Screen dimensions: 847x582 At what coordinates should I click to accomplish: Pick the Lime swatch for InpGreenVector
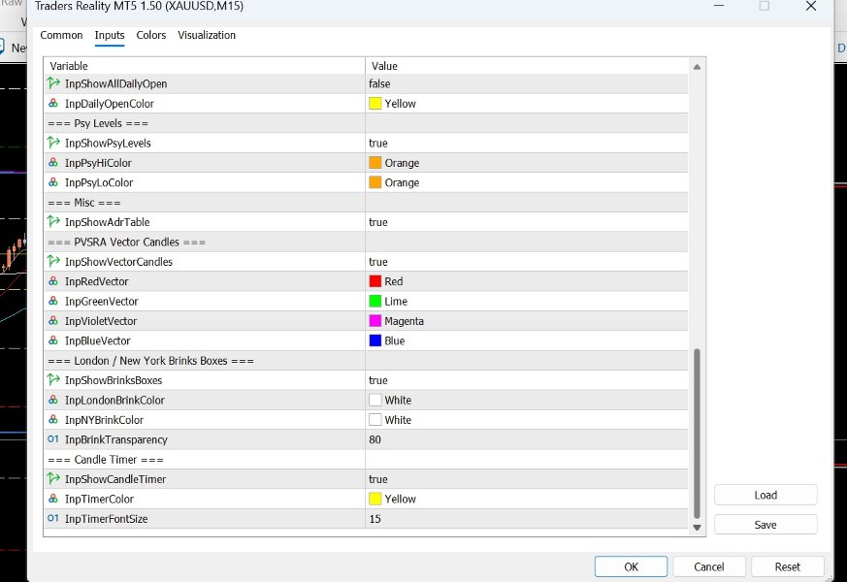[x=375, y=301]
